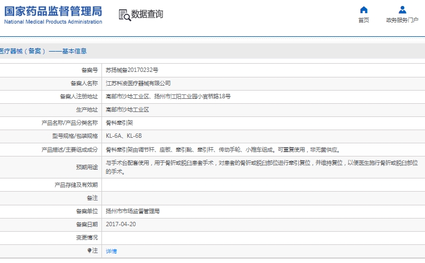
Task: Click the 产品存储及有效期 label
Action: [76, 185]
